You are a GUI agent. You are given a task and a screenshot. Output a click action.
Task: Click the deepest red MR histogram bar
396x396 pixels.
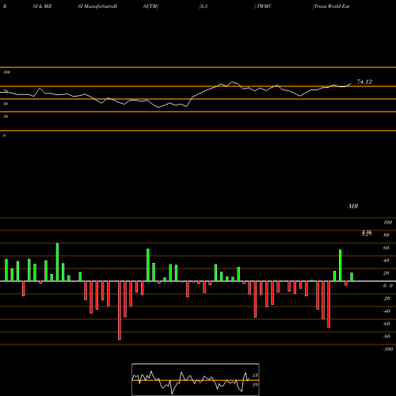point(120,310)
